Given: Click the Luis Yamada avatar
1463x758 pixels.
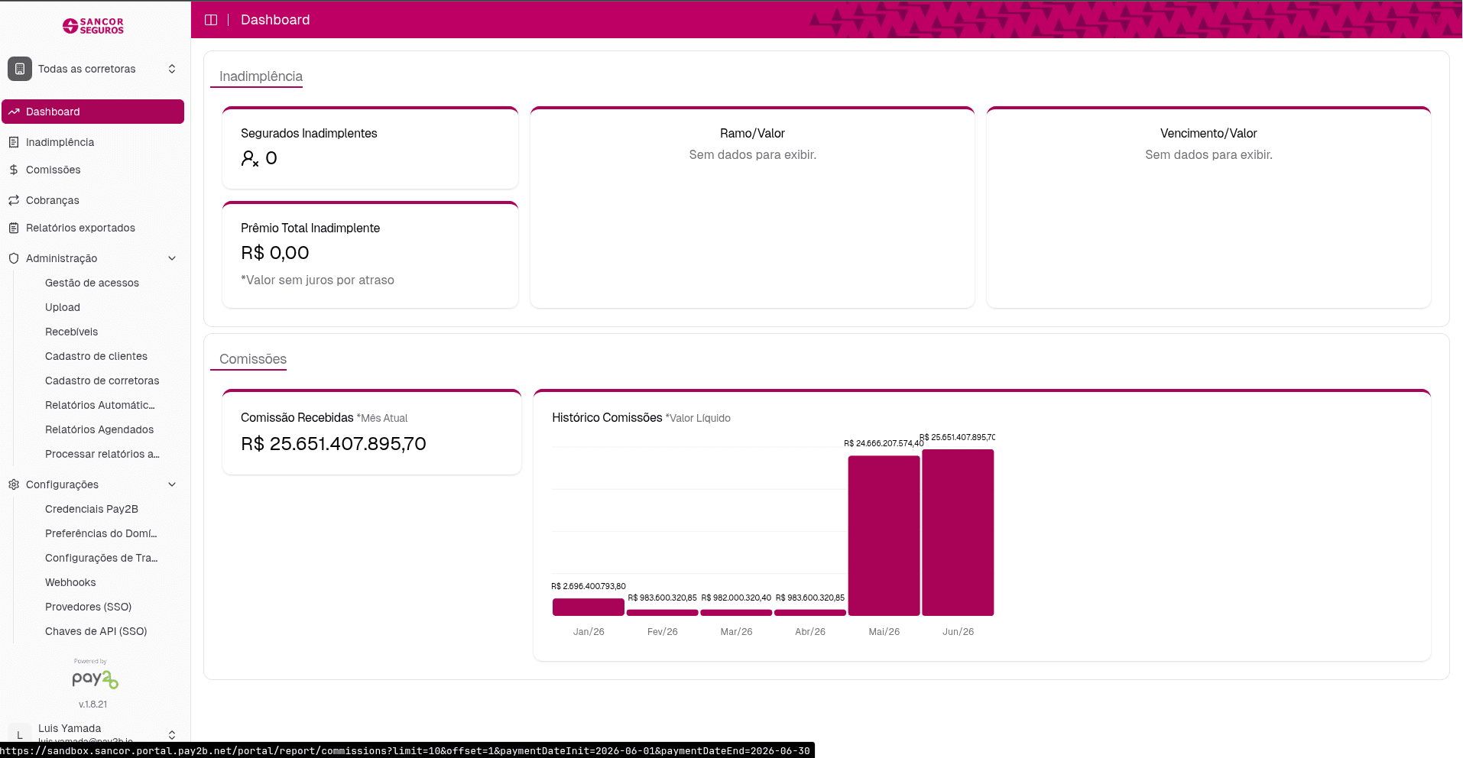Looking at the screenshot, I should [20, 734].
